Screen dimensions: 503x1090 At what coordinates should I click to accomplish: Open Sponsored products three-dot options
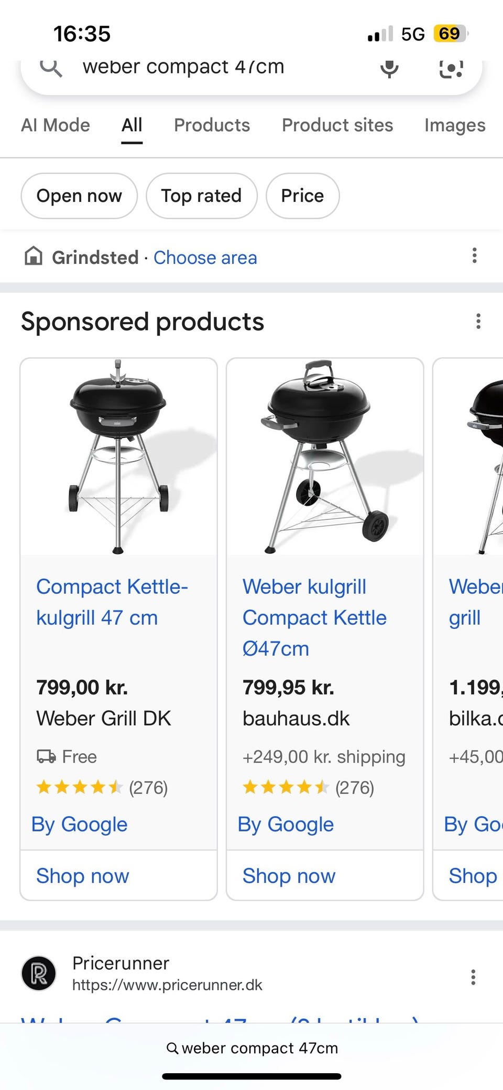tap(478, 321)
